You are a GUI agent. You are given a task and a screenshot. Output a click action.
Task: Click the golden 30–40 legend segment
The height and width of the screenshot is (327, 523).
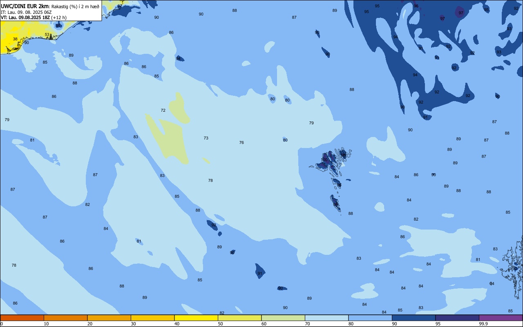[152, 318]
